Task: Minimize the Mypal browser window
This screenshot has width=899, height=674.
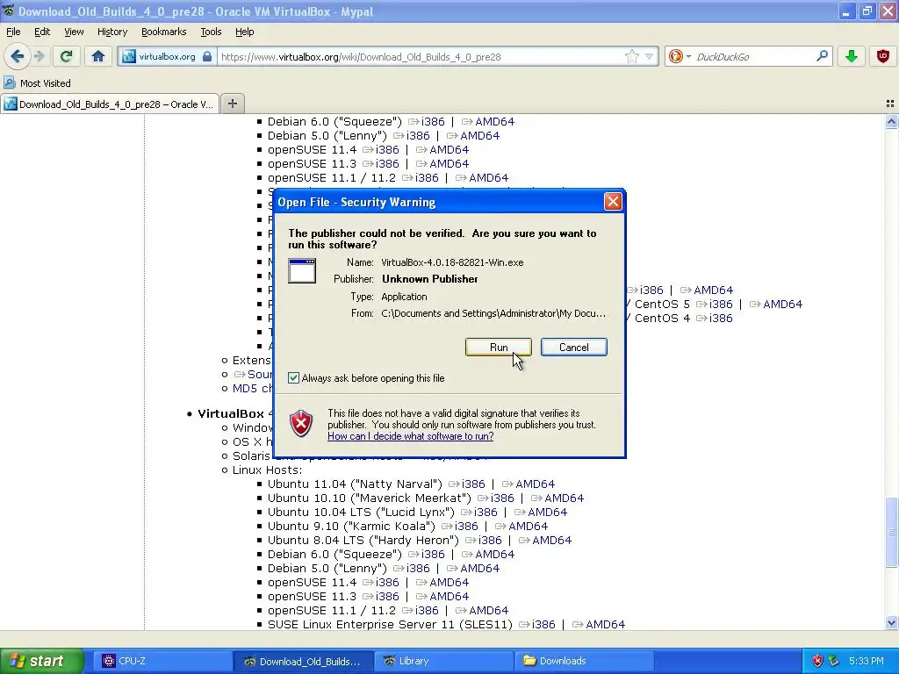Action: (x=846, y=11)
